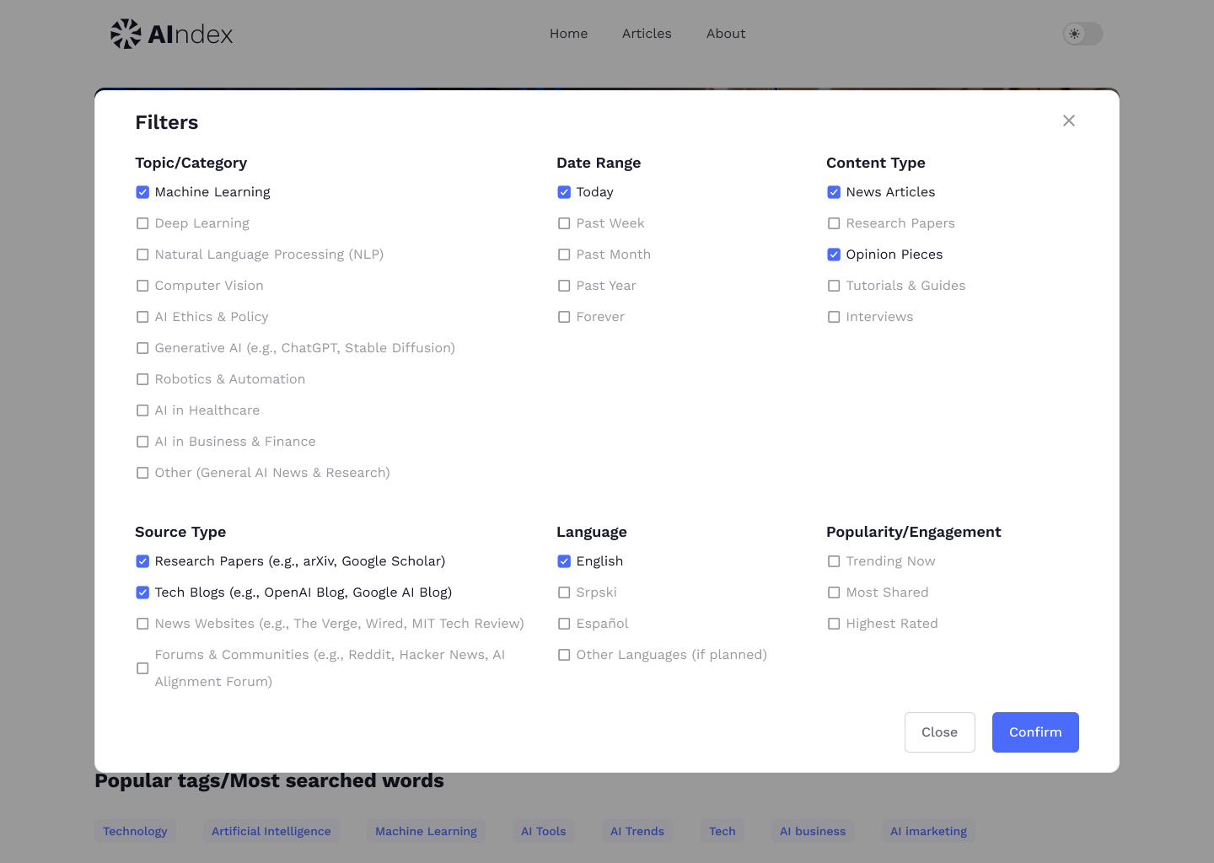Image resolution: width=1214 pixels, height=863 pixels.
Task: Enable the Trending Now engagement filter
Action: pyautogui.click(x=834, y=560)
